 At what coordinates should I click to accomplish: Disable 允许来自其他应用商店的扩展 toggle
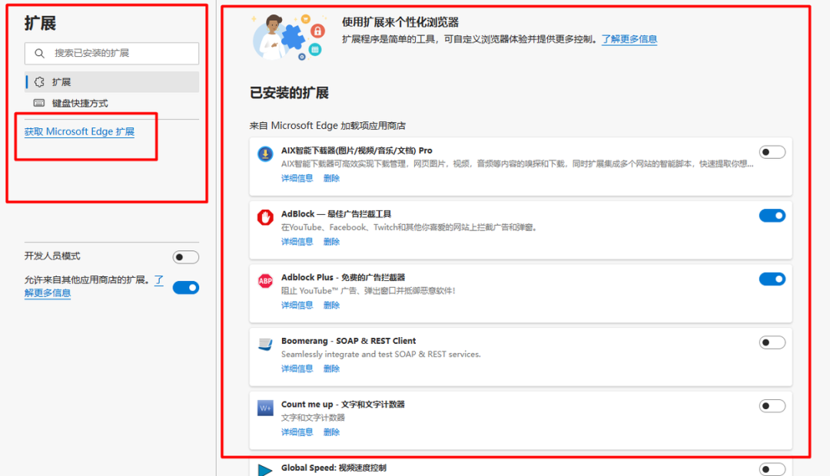(186, 288)
